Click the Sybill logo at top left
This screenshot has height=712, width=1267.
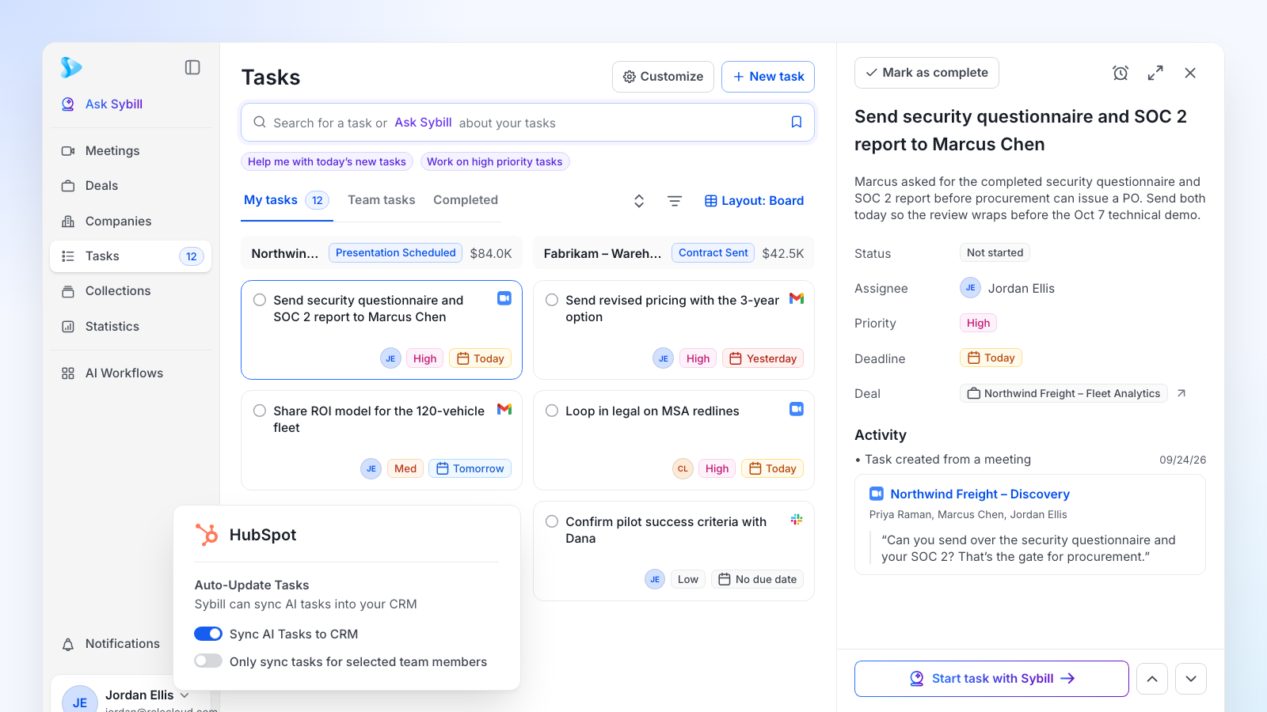[71, 67]
